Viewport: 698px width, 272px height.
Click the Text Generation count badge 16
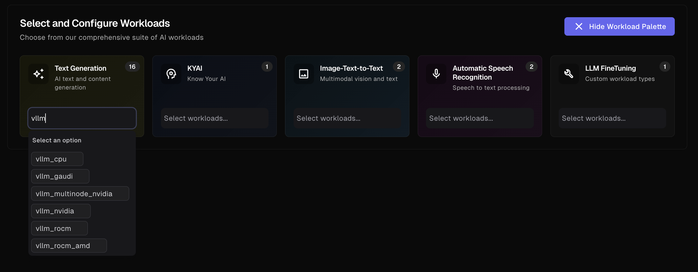[x=132, y=67]
